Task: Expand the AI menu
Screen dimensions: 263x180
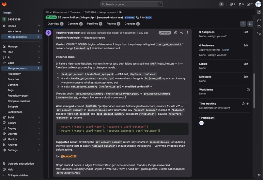Action: (x=22, y=57)
